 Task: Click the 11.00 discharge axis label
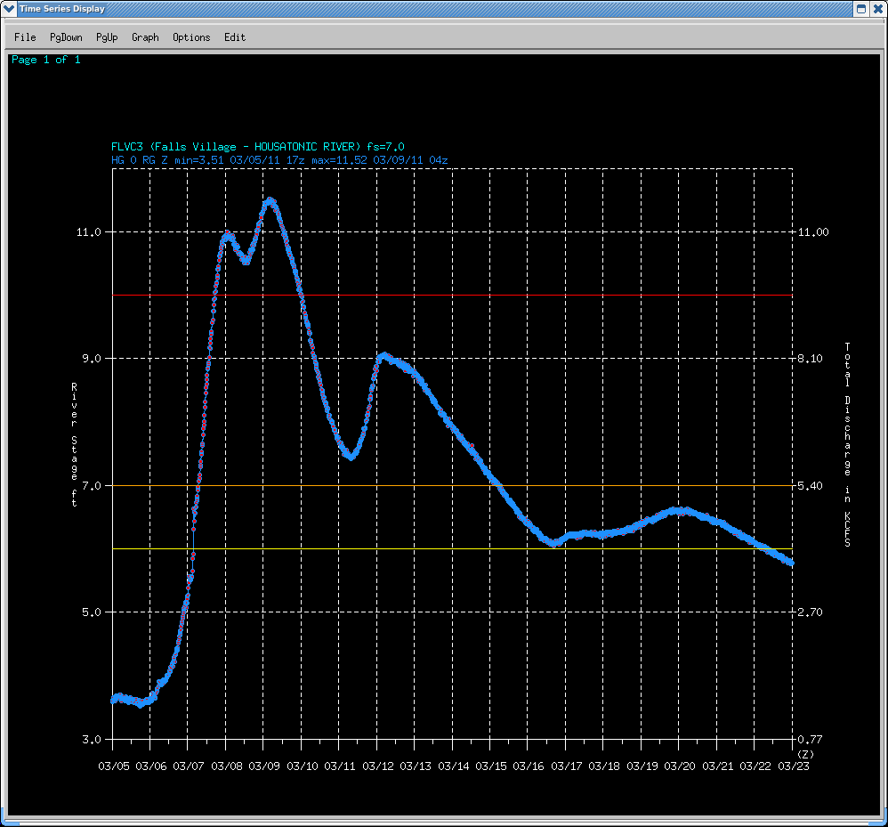[x=813, y=231]
